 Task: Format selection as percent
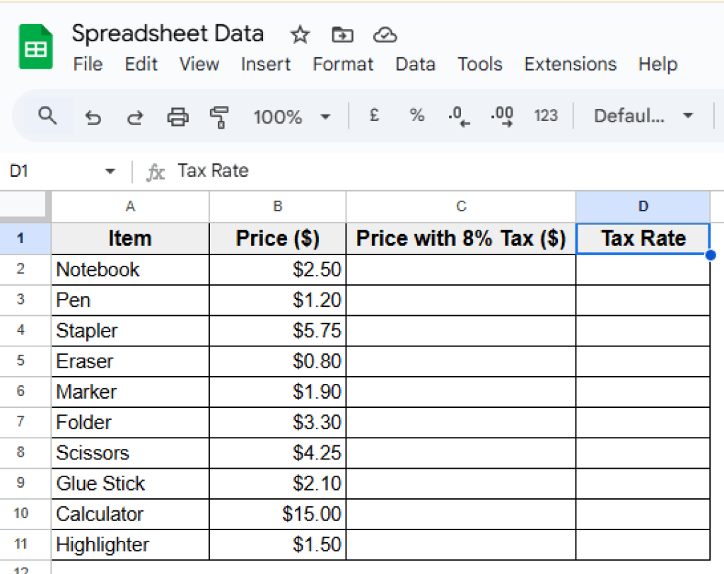(x=416, y=115)
